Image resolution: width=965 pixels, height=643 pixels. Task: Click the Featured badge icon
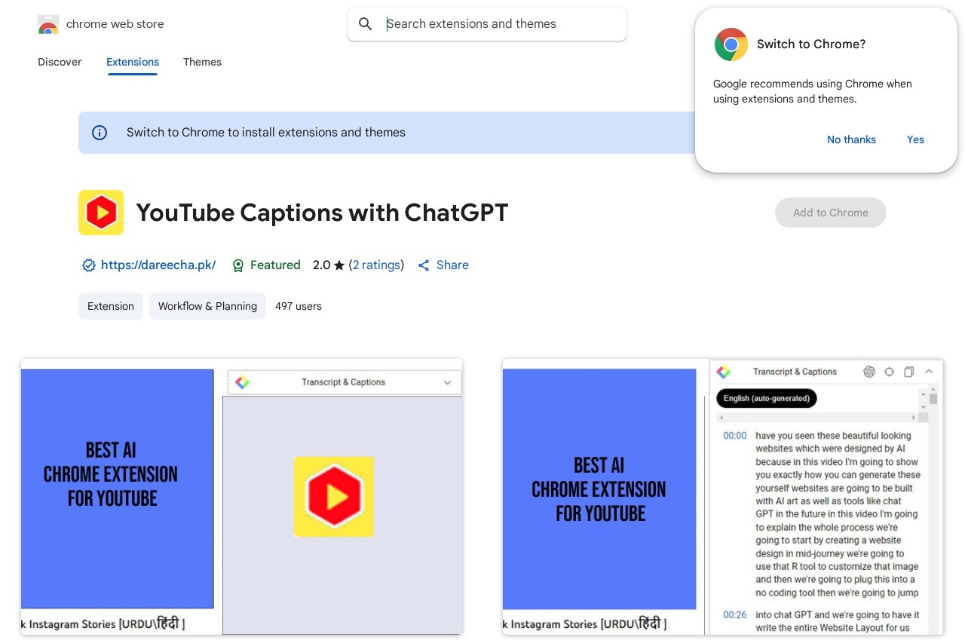(238, 265)
